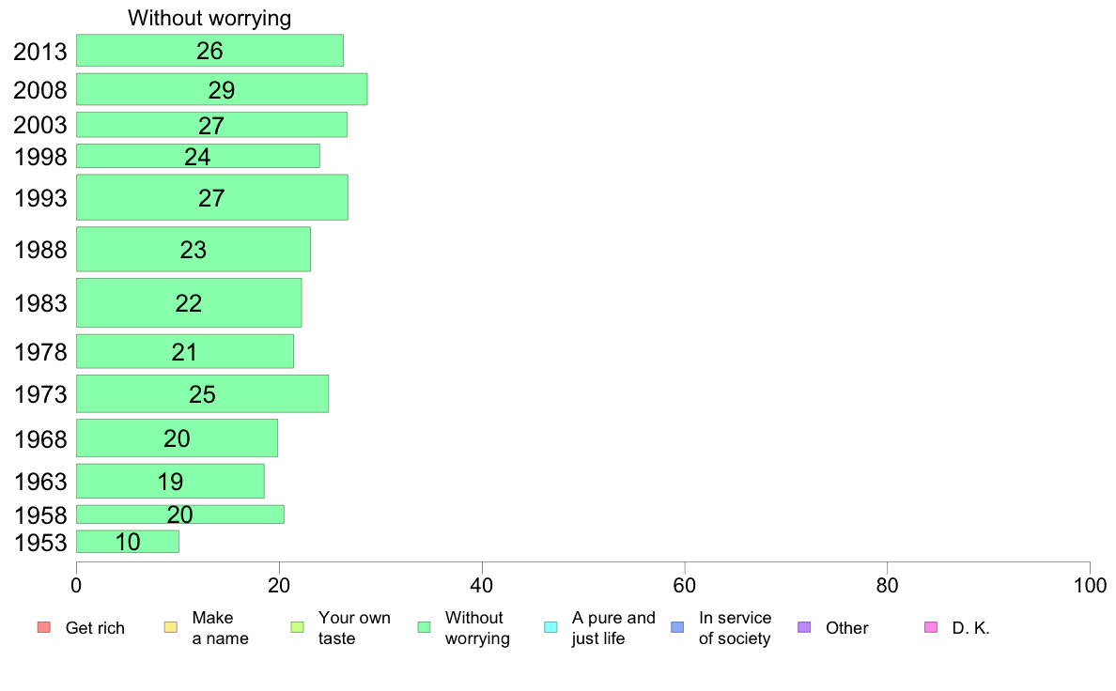This screenshot has width=1116, height=691.
Task: Select the 1973 bar labeled 25
Action: (203, 393)
